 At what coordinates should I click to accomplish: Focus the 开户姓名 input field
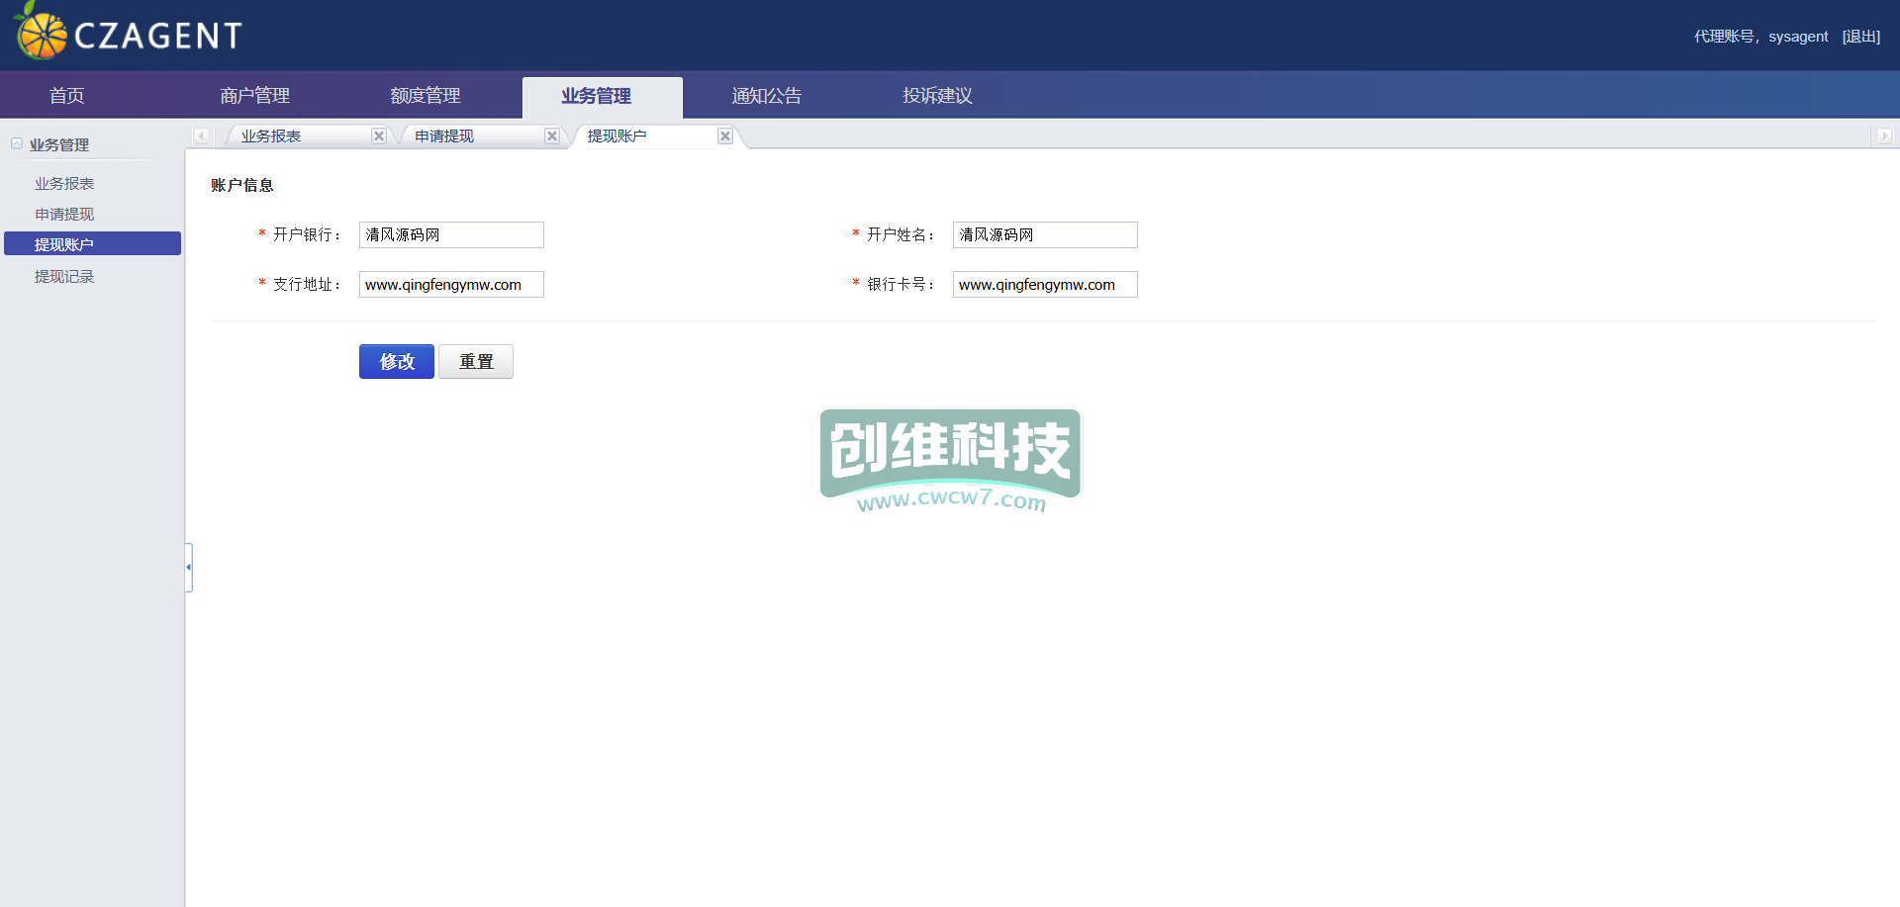(1045, 234)
